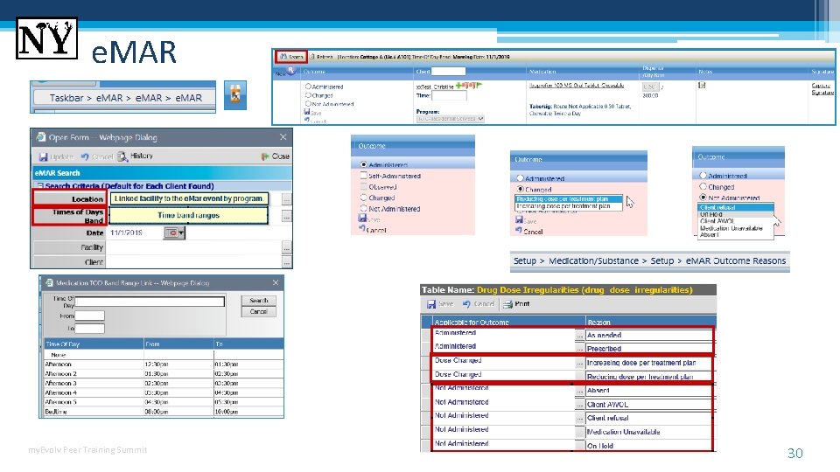This screenshot has width=840, height=472.
Task: Choose Client AWOL in reason dropdown list
Action: coord(736,221)
